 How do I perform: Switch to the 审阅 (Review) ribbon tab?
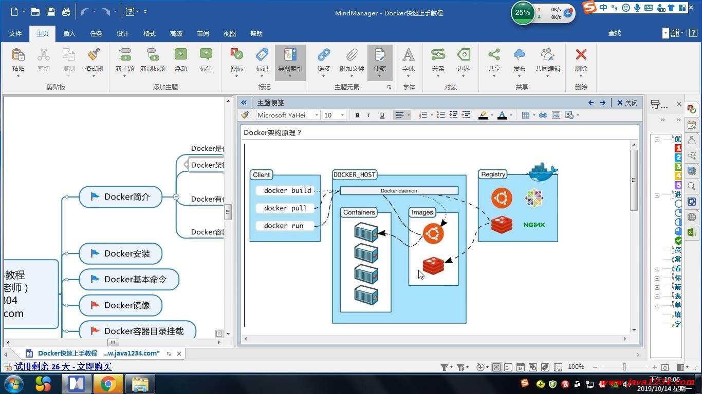[203, 34]
